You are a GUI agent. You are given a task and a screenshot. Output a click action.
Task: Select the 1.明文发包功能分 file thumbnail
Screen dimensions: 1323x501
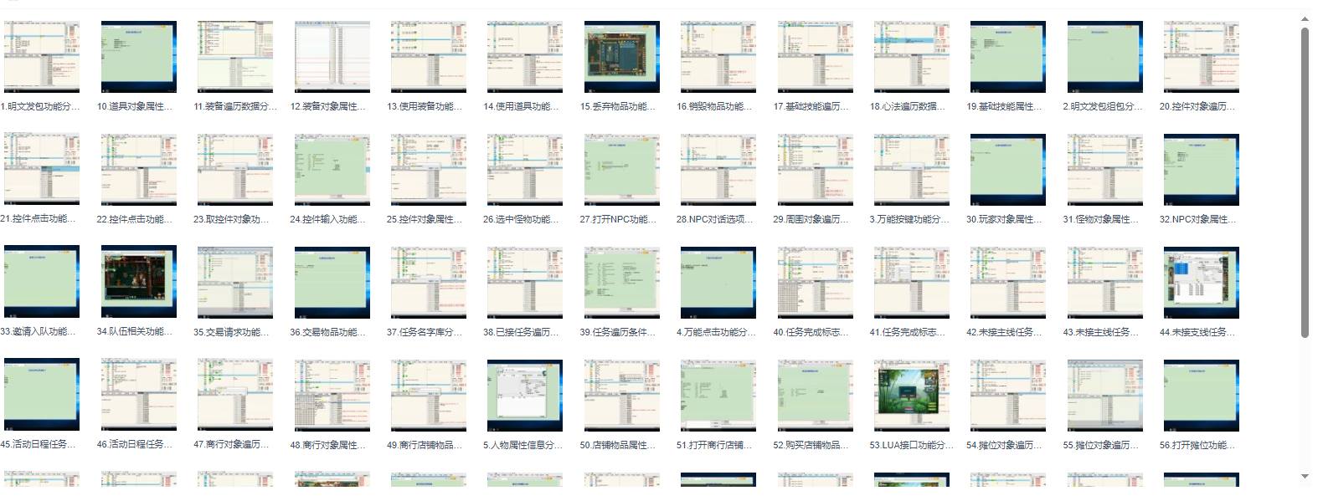point(42,57)
